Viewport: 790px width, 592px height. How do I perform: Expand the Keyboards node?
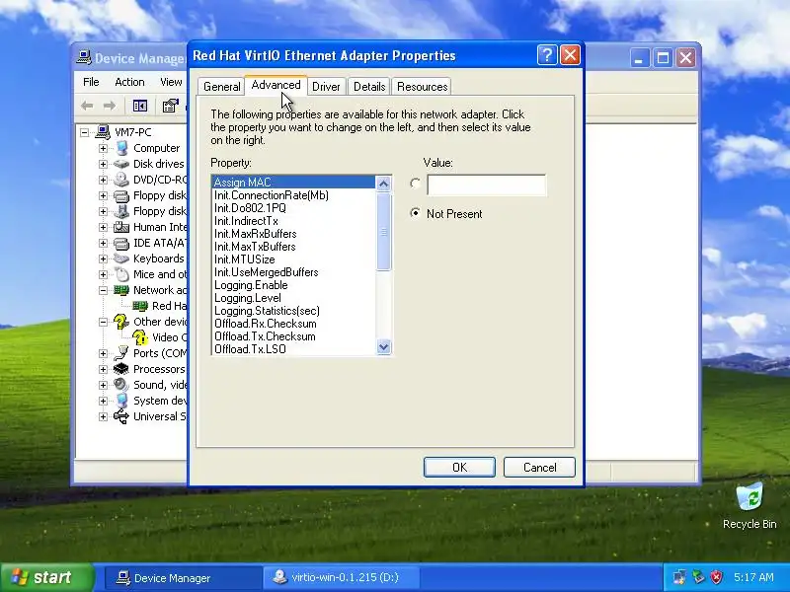pos(104,259)
